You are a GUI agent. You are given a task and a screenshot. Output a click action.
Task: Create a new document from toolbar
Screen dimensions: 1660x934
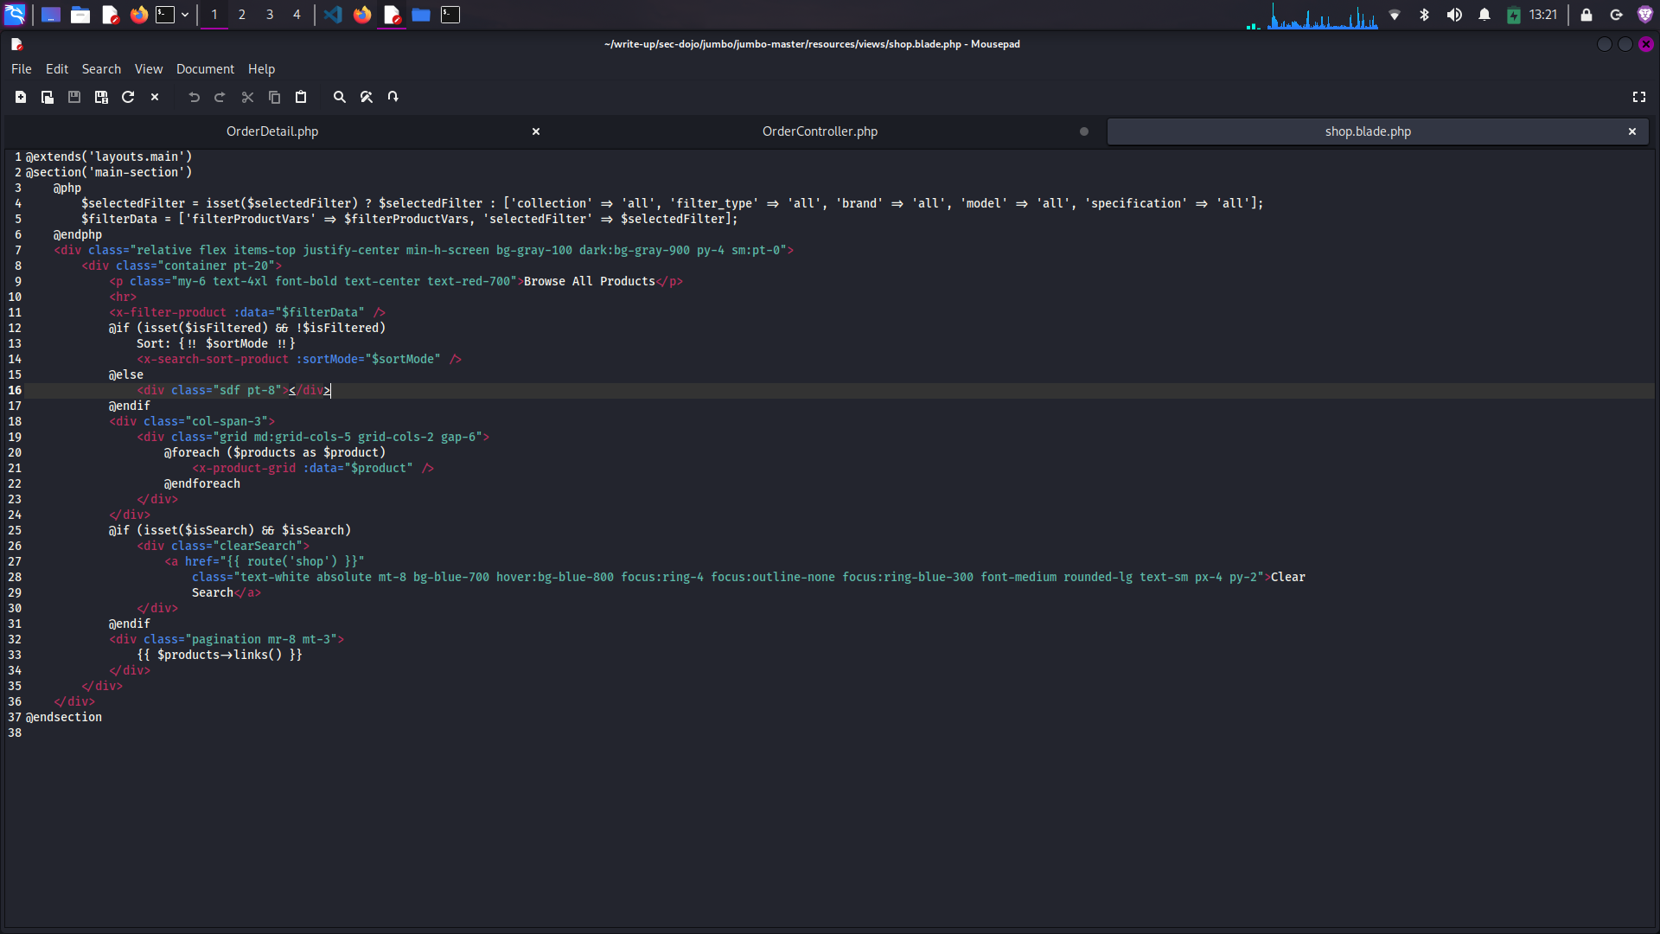click(21, 97)
